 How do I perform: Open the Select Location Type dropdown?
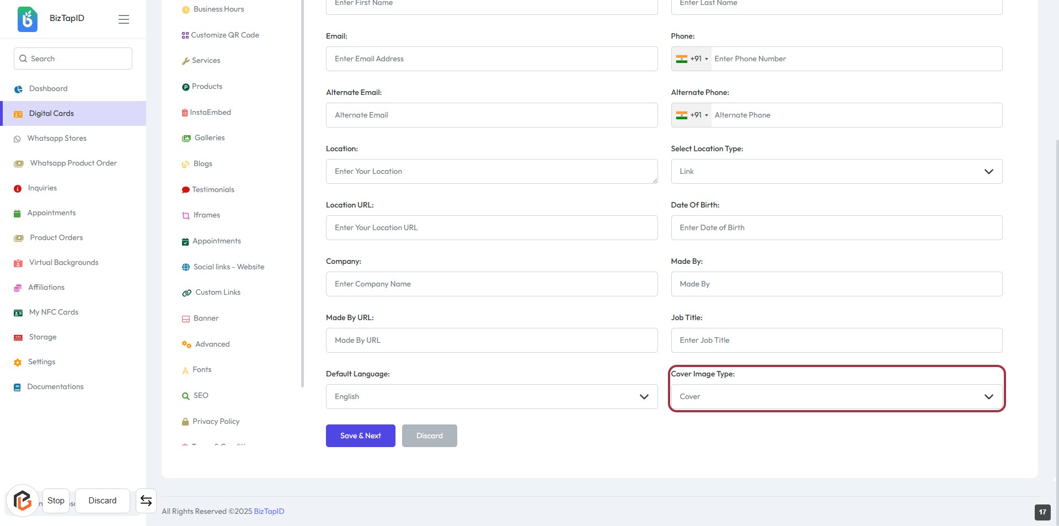pos(836,172)
